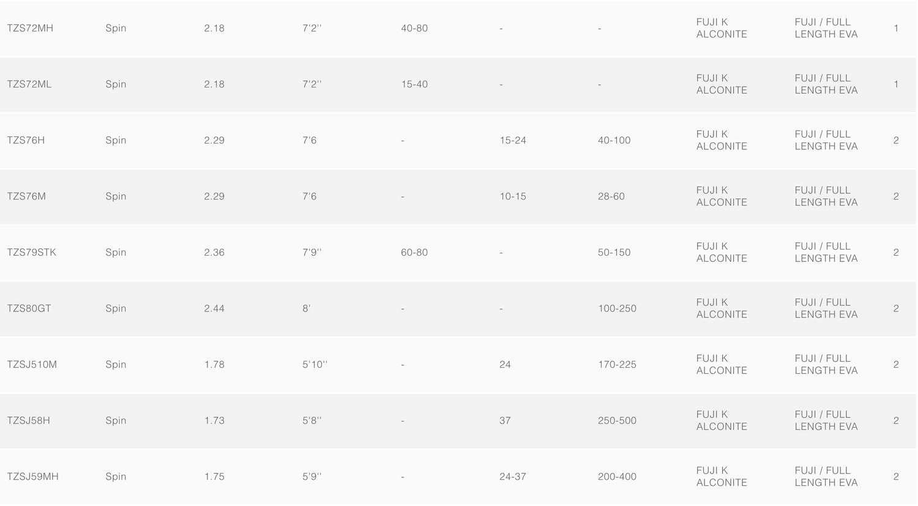The width and height of the screenshot is (918, 506).
Task: Click Spin type in the TZSJ59MH row
Action: [x=116, y=477]
